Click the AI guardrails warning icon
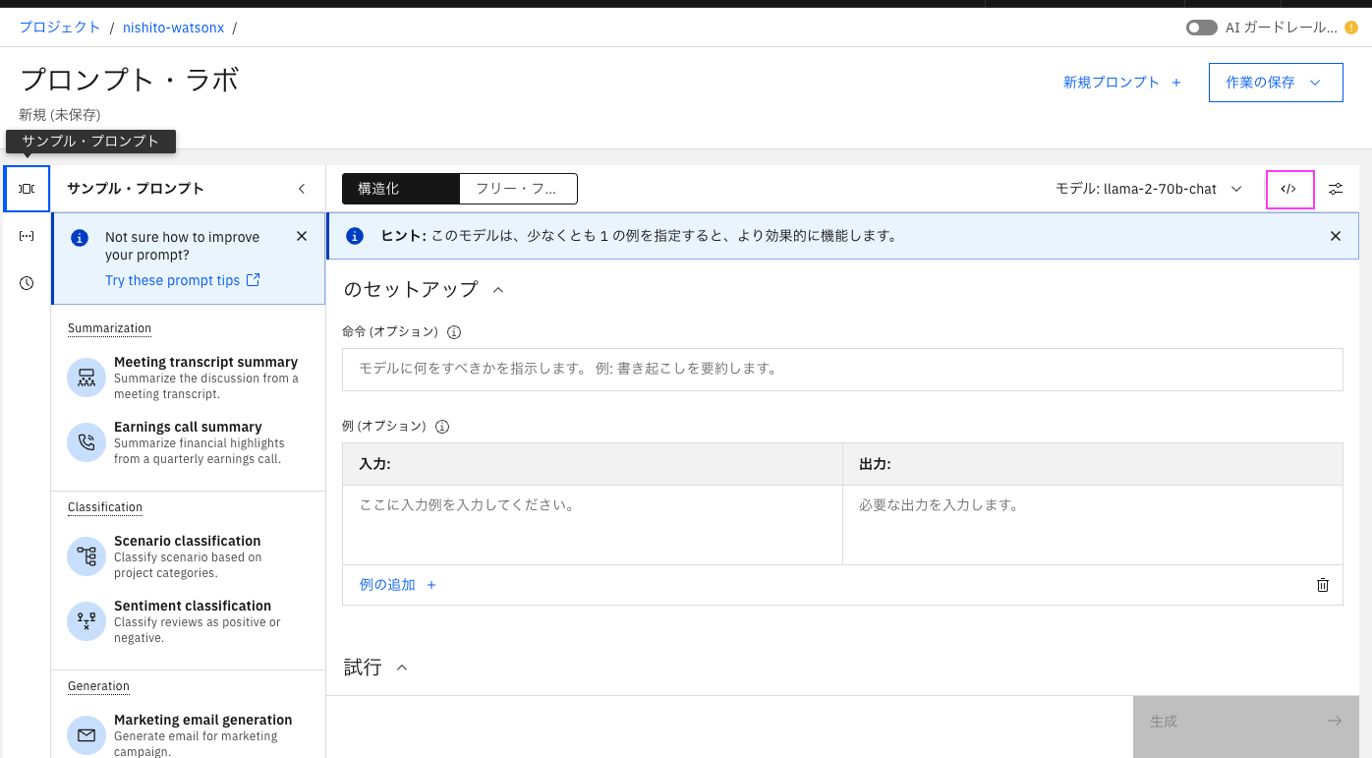The image size is (1372, 758). (x=1351, y=28)
